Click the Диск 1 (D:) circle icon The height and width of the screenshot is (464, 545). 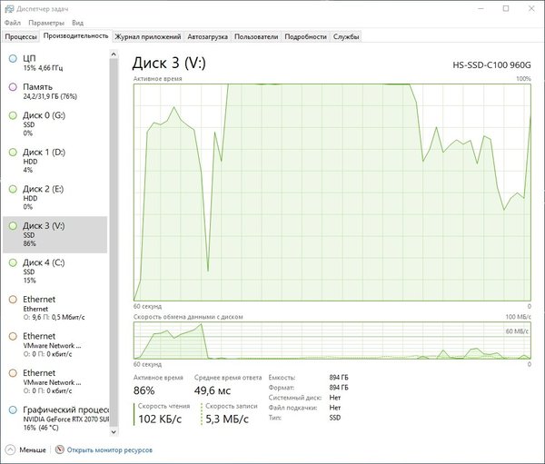(13, 153)
